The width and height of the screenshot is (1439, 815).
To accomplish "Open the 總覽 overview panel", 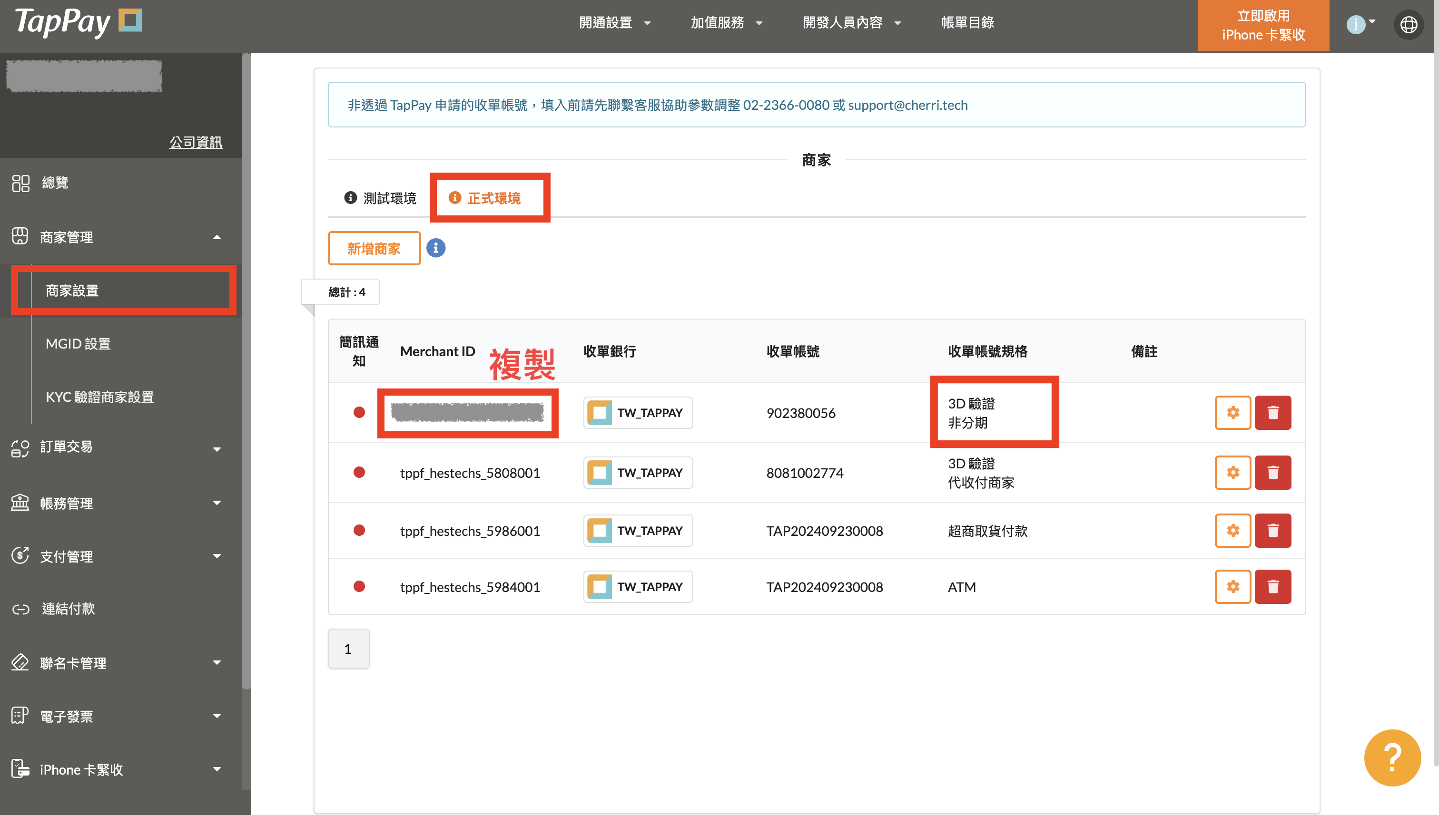I will pyautogui.click(x=54, y=183).
